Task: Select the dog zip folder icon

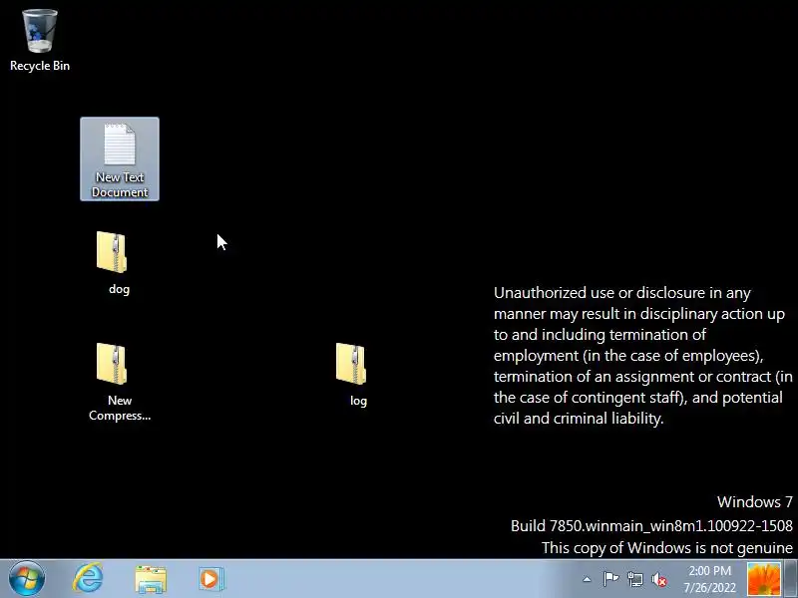Action: pos(112,252)
